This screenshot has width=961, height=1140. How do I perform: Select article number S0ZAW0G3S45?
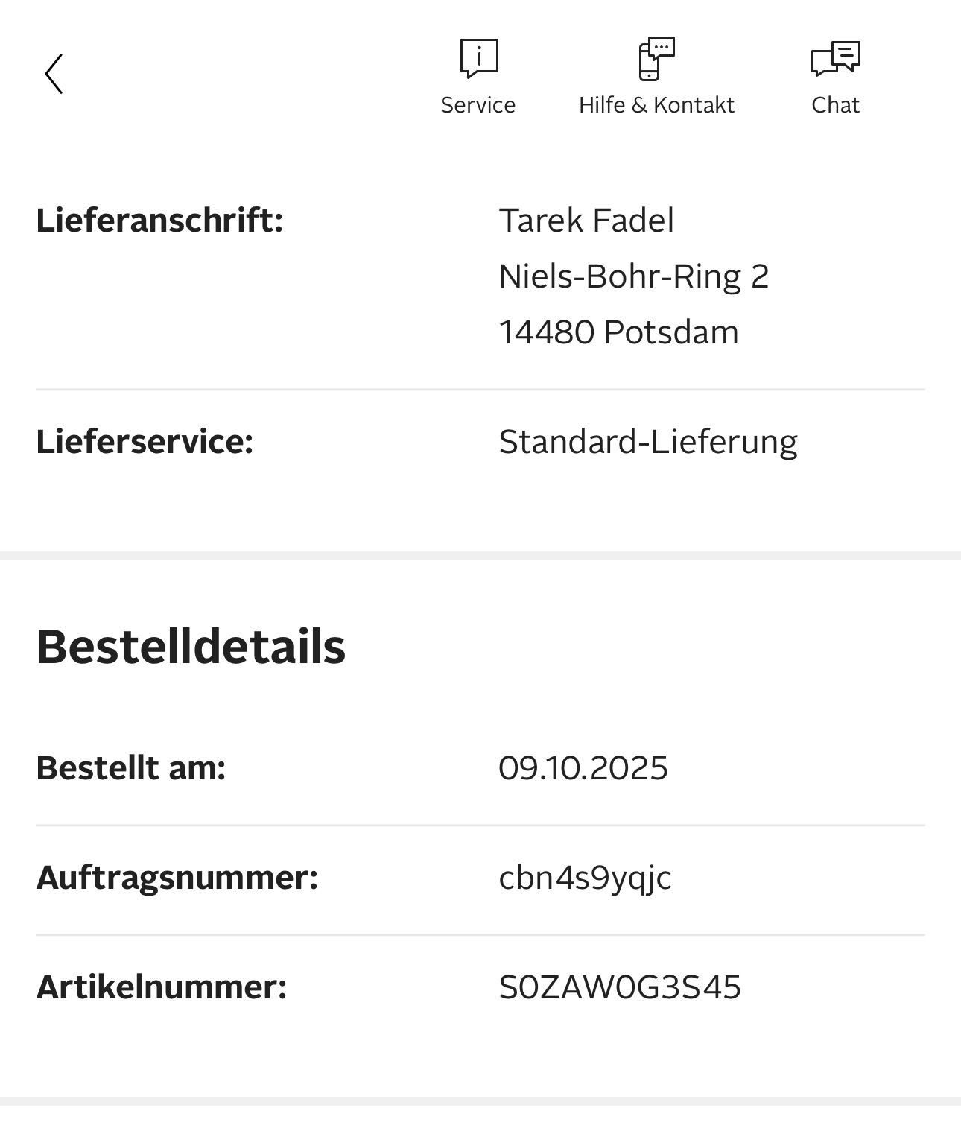(620, 987)
